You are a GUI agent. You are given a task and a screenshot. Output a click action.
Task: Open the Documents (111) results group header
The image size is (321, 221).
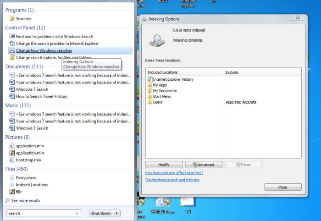pyautogui.click(x=24, y=66)
